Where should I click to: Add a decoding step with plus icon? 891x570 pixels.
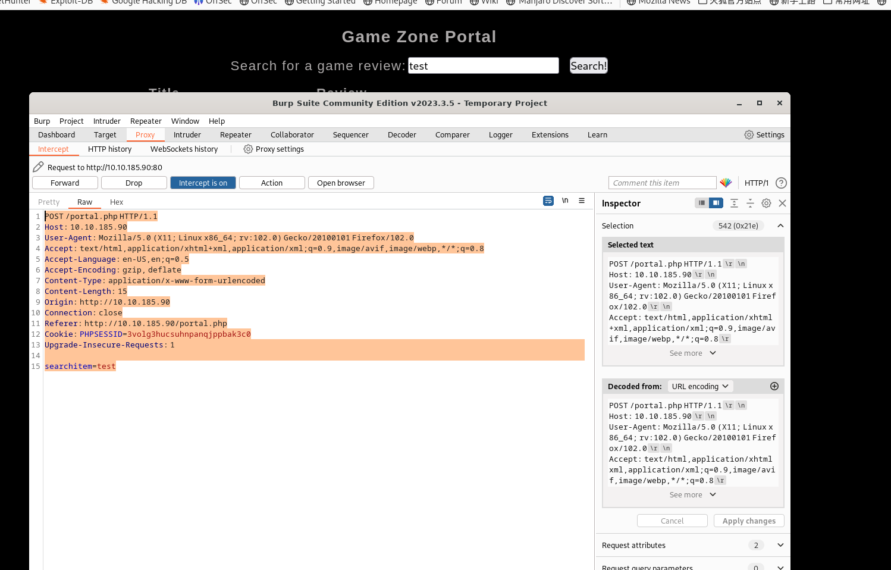774,386
